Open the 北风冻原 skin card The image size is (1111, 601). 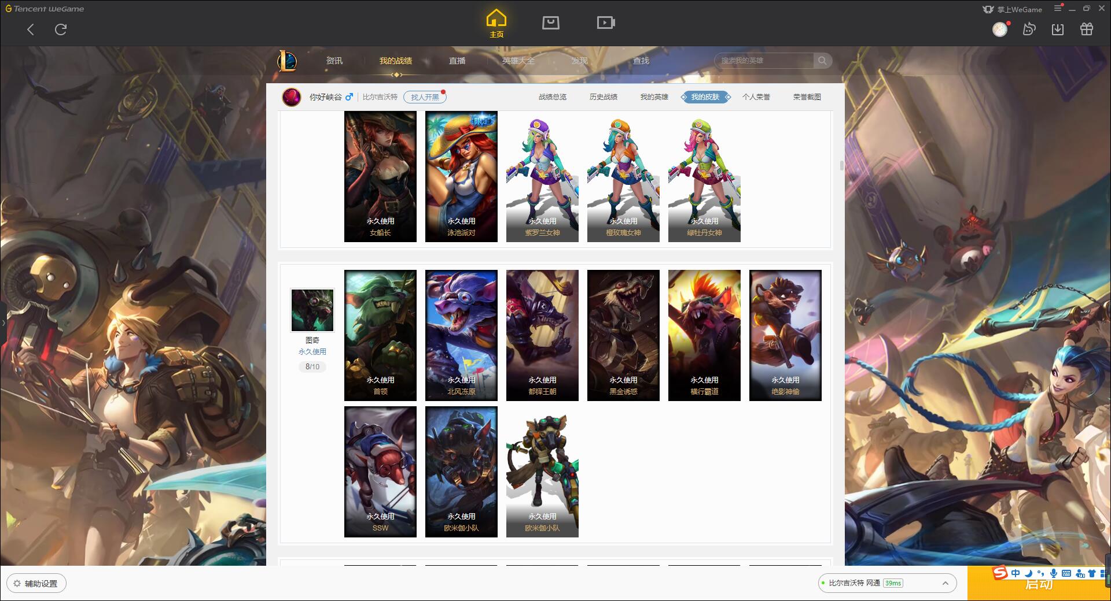pos(461,335)
